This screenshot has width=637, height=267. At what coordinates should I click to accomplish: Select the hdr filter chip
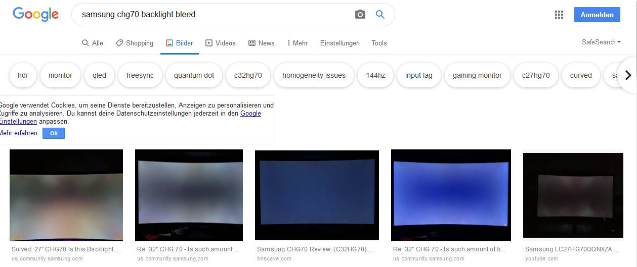pyautogui.click(x=23, y=75)
